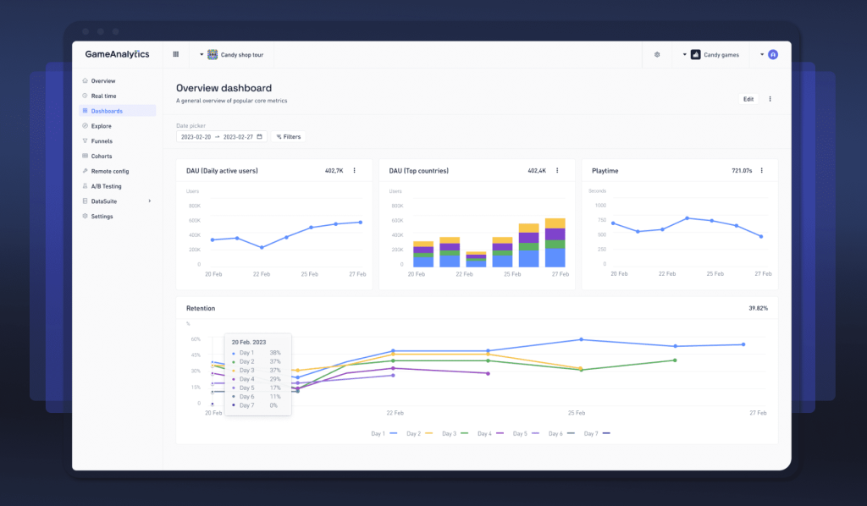
Task: Go to Funnels in the sidebar
Action: click(102, 141)
